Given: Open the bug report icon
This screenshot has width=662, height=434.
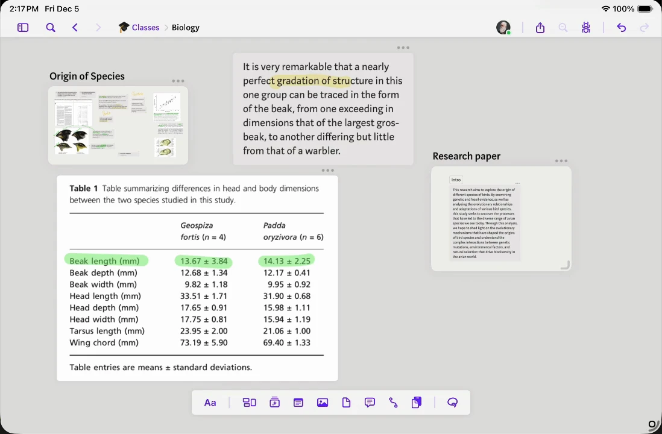Looking at the screenshot, I should pyautogui.click(x=585, y=28).
